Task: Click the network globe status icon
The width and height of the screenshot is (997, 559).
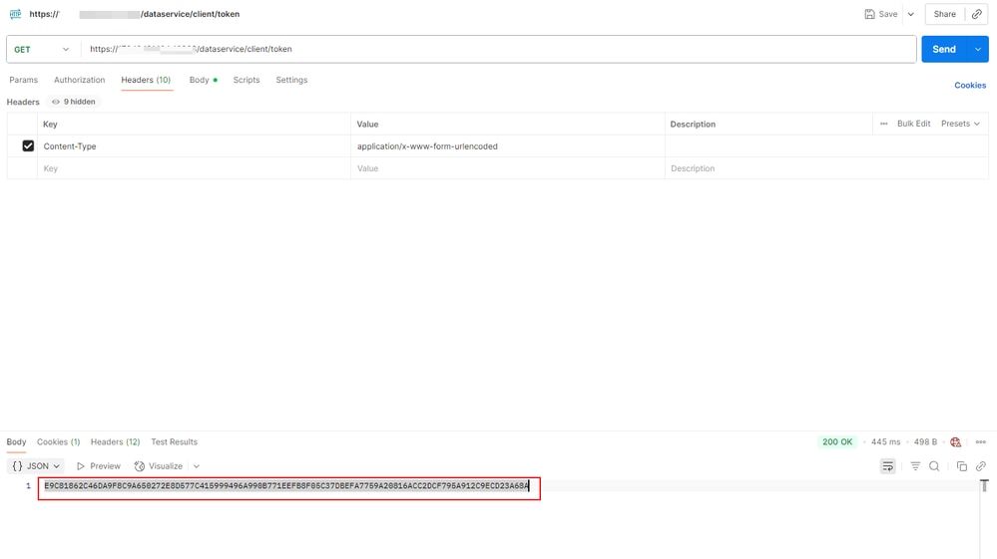Action: (955, 442)
